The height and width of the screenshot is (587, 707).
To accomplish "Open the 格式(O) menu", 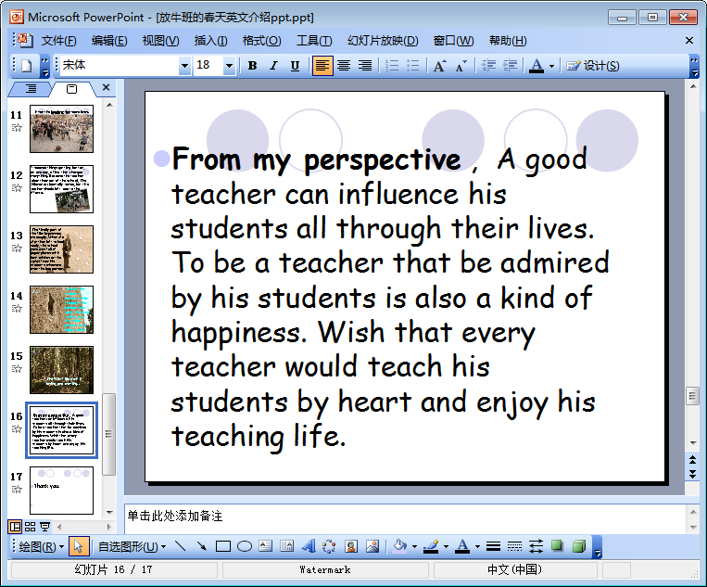I will tap(261, 41).
